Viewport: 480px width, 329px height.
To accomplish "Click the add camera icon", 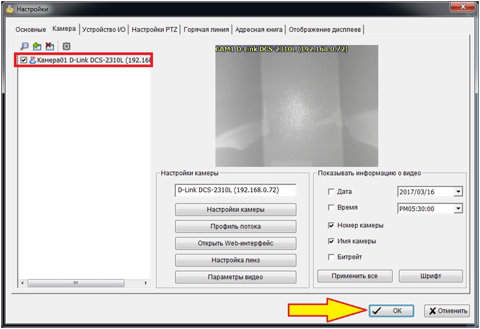I will (37, 46).
